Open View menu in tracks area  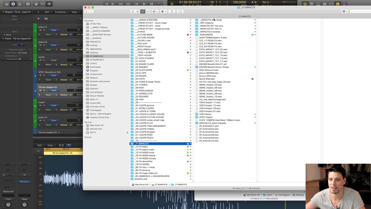pyautogui.click(x=75, y=12)
